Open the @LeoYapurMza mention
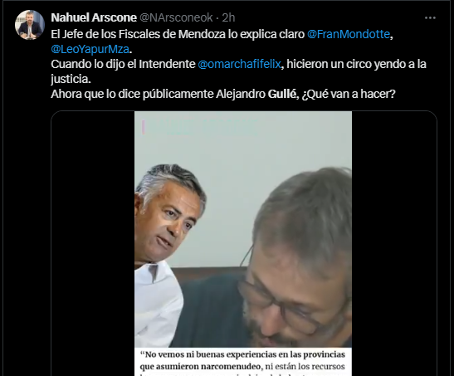The height and width of the screenshot is (376, 454). pyautogui.click(x=90, y=49)
